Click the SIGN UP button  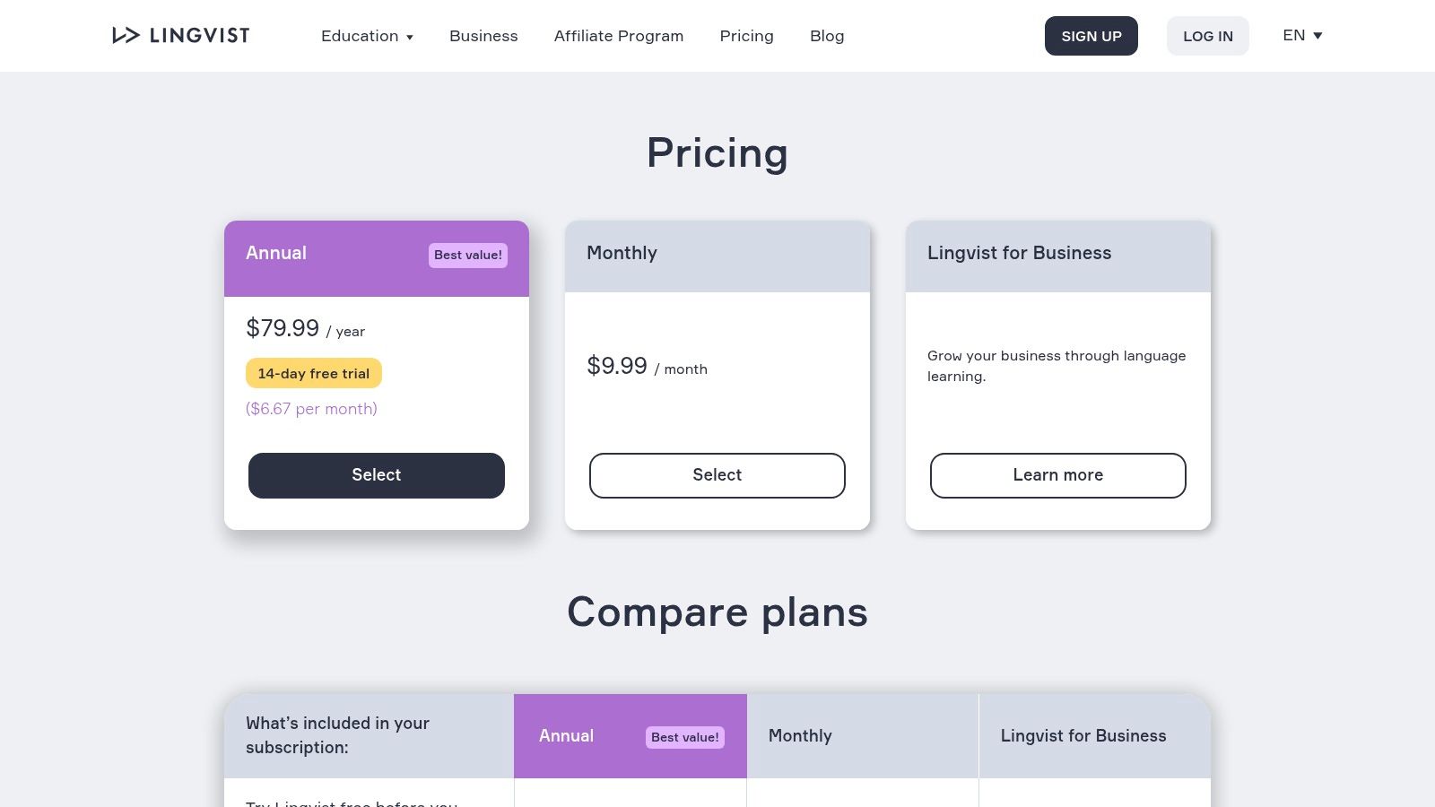click(x=1091, y=36)
